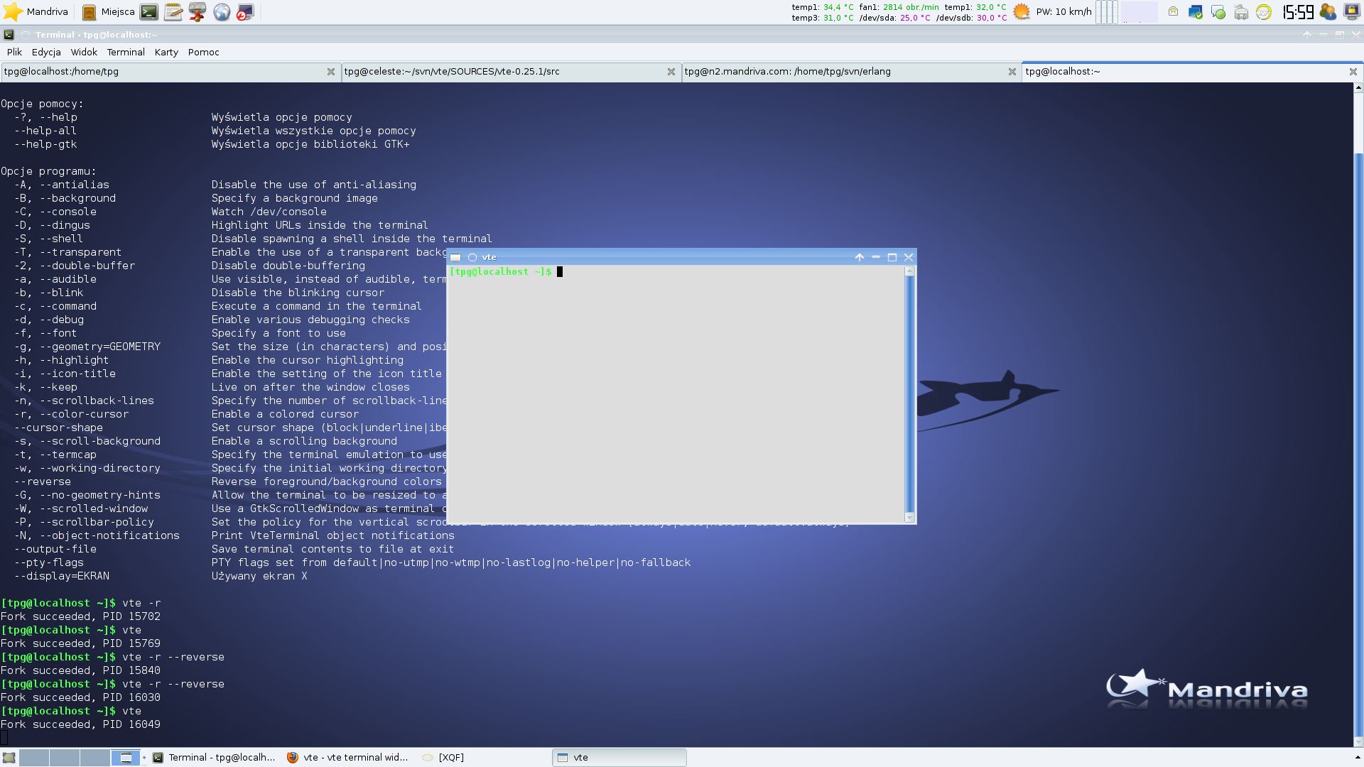Open the text editor notepad launcher

(173, 11)
